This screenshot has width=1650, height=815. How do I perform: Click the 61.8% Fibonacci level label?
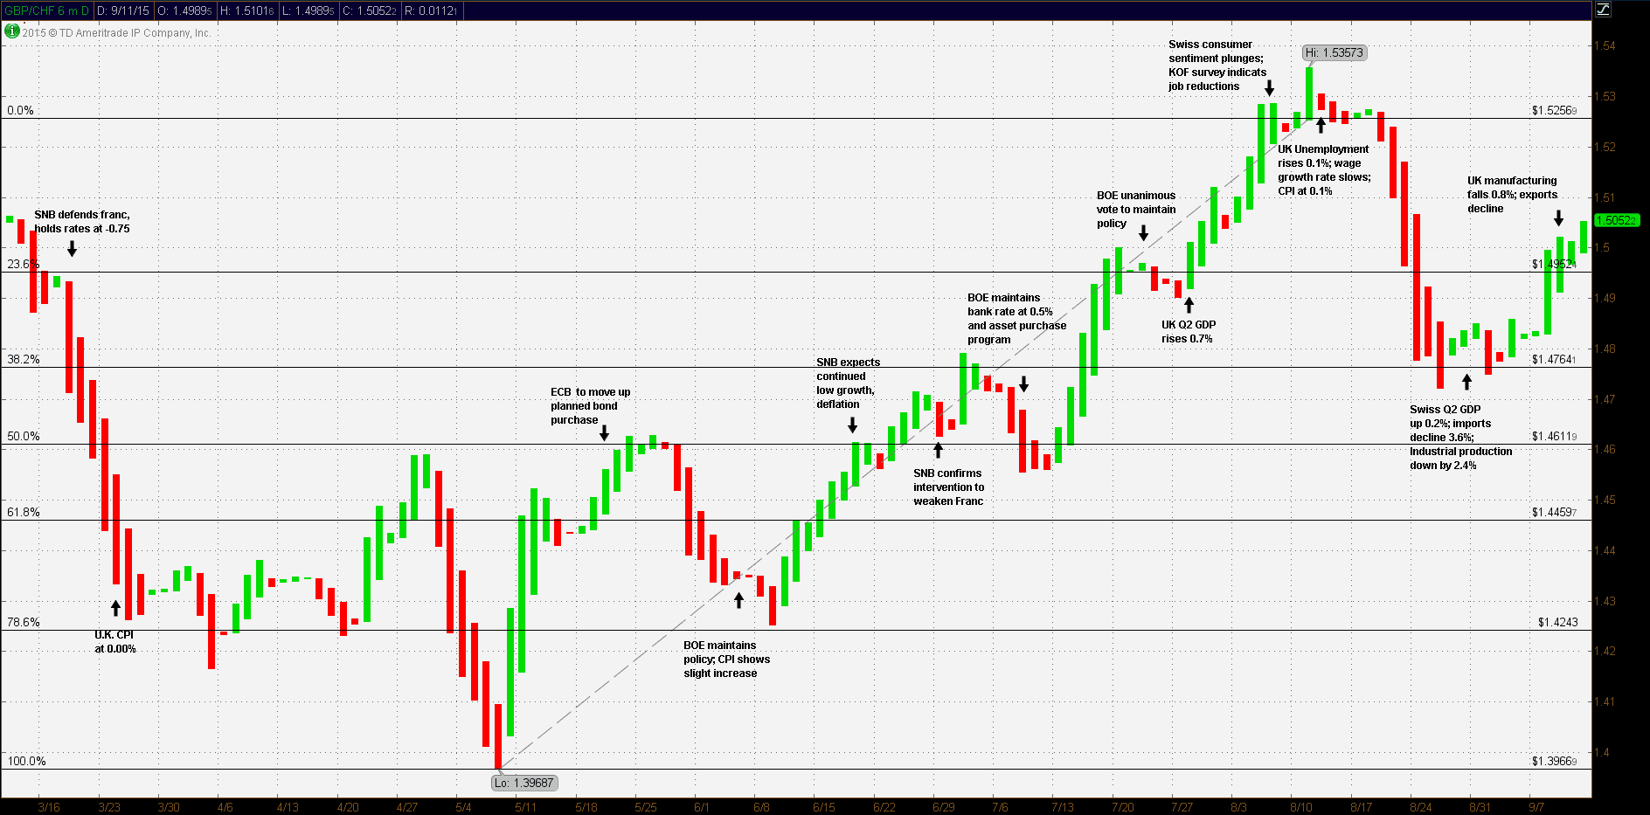coord(24,512)
